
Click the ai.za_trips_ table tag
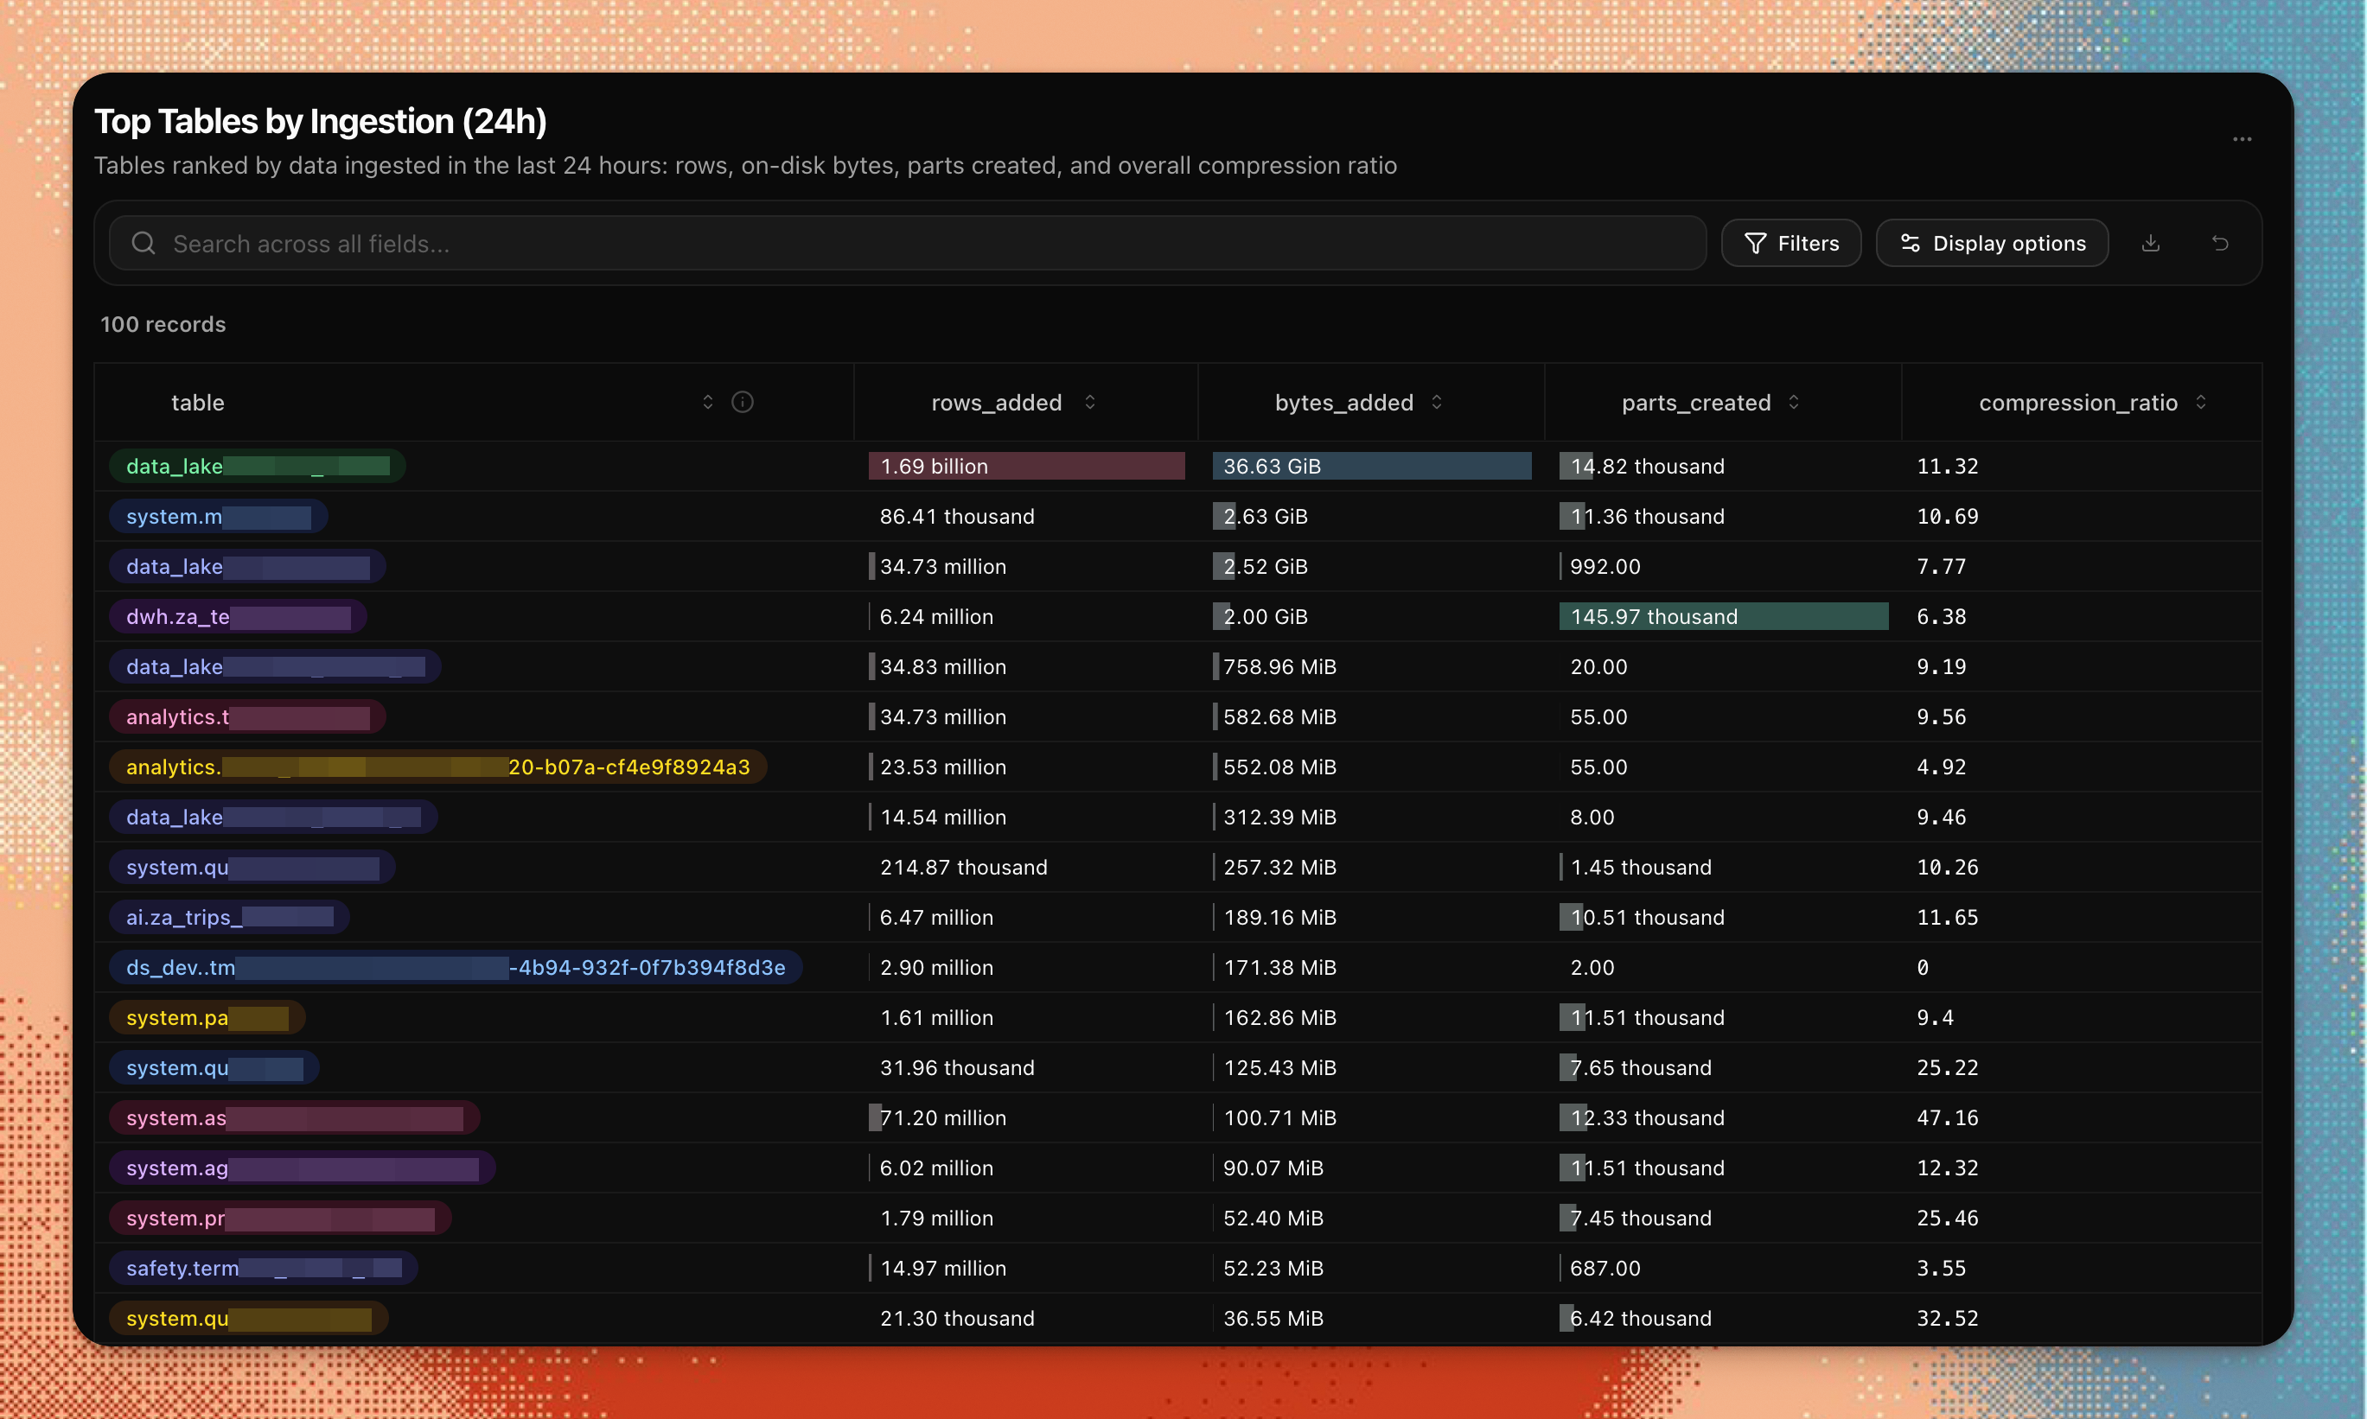(x=230, y=917)
